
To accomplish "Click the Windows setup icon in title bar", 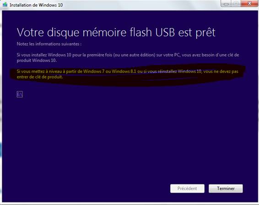I will [5, 5].
